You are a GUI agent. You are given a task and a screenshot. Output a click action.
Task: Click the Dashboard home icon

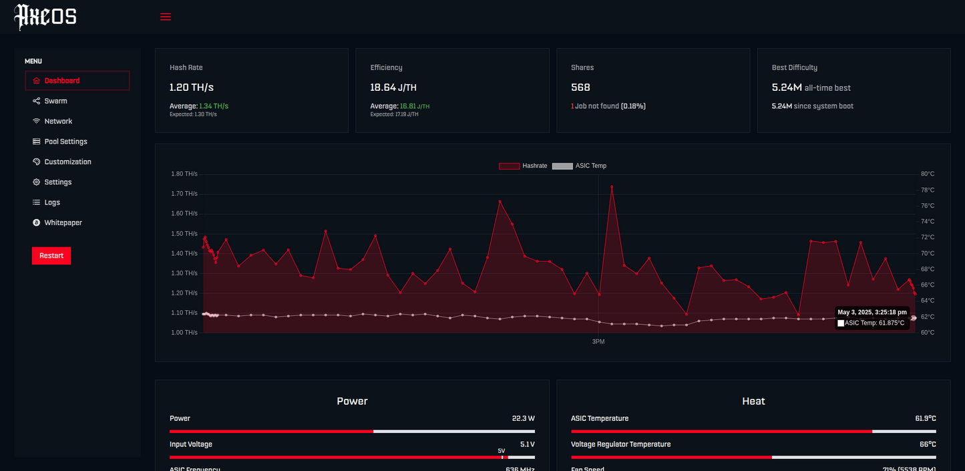[37, 81]
